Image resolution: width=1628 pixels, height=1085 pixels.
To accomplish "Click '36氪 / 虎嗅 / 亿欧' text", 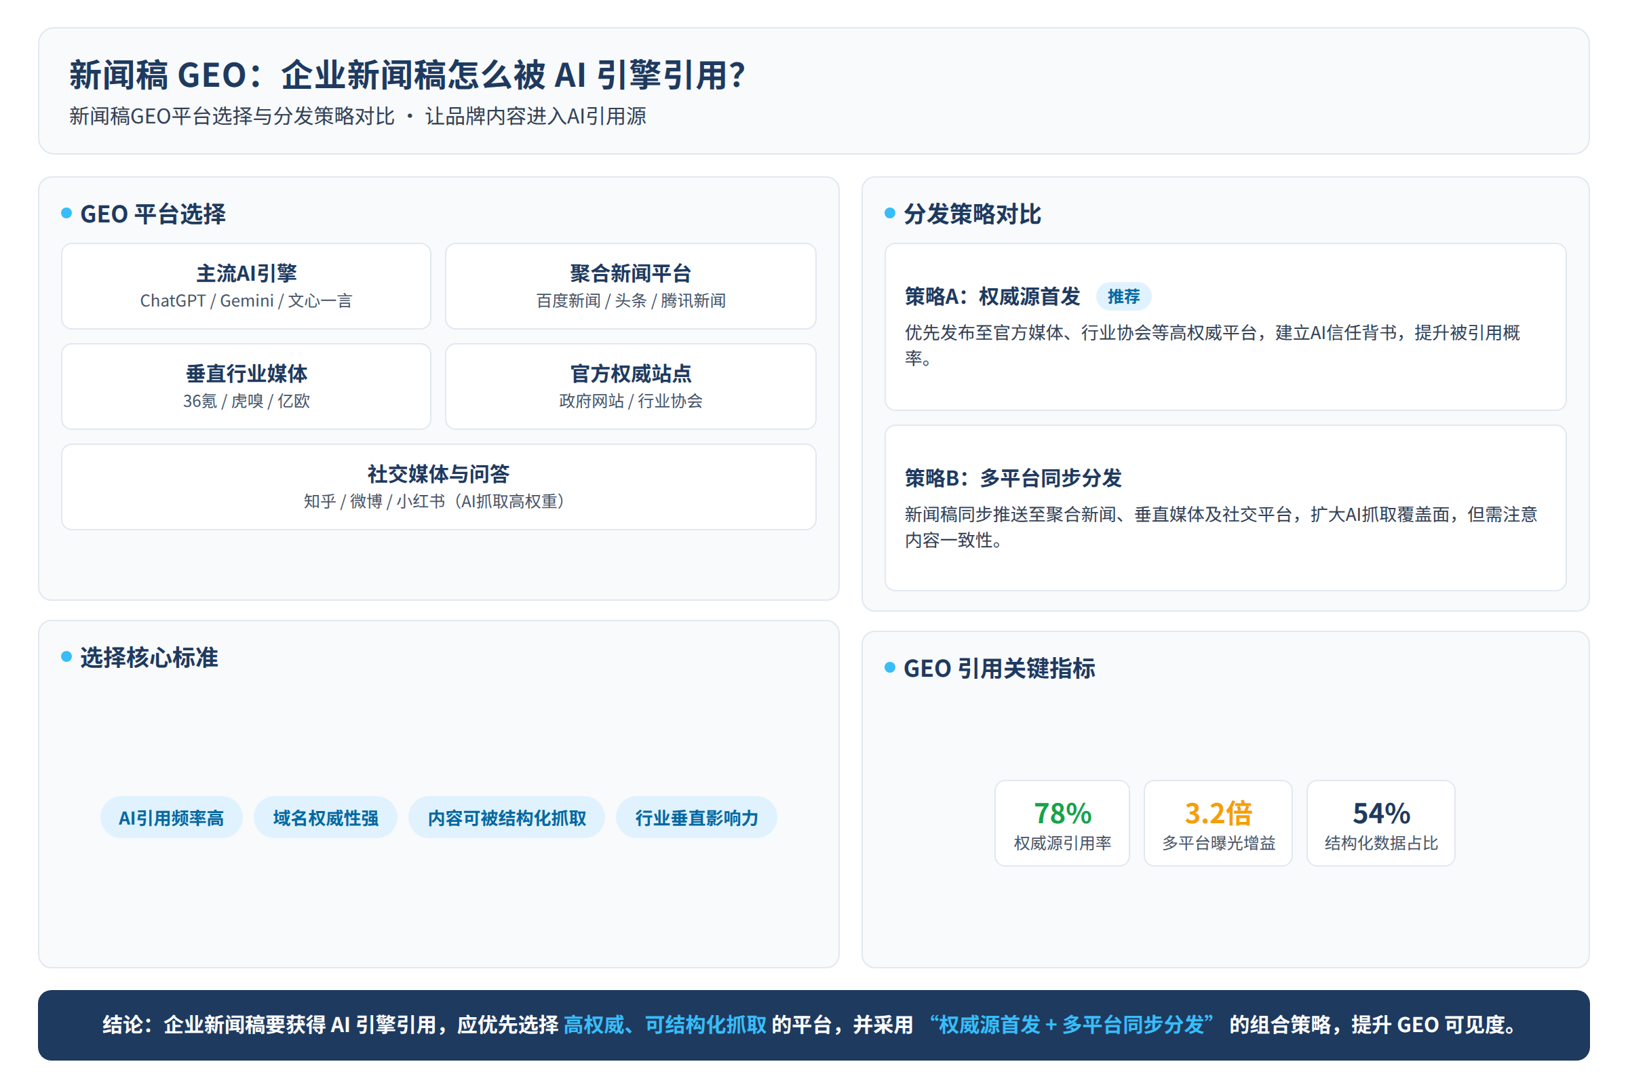I will [x=246, y=401].
